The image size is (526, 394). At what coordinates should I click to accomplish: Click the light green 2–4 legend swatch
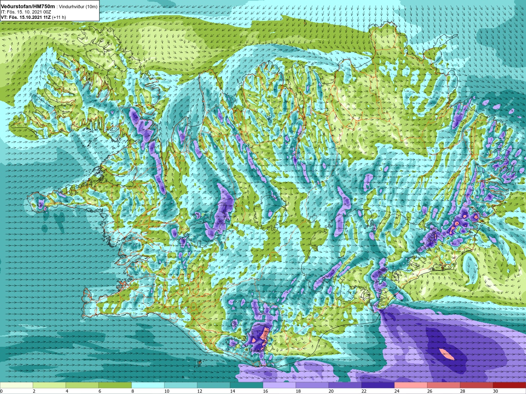[x=49, y=385]
